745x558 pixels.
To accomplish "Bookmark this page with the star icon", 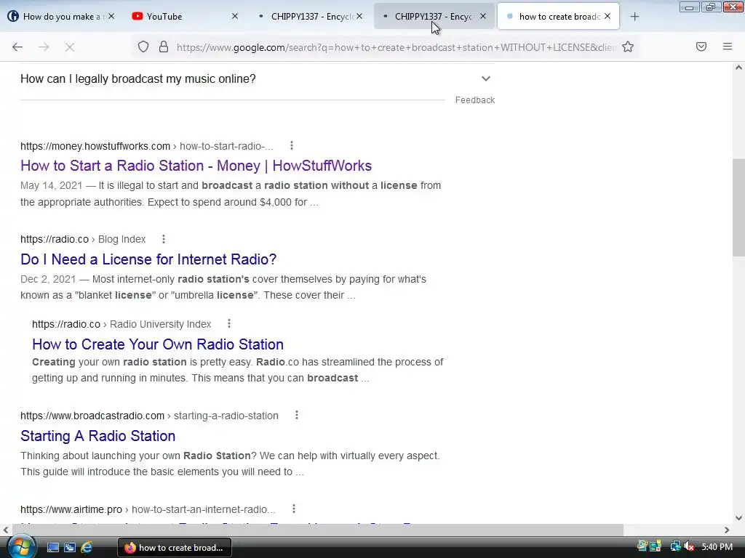I will coord(628,47).
